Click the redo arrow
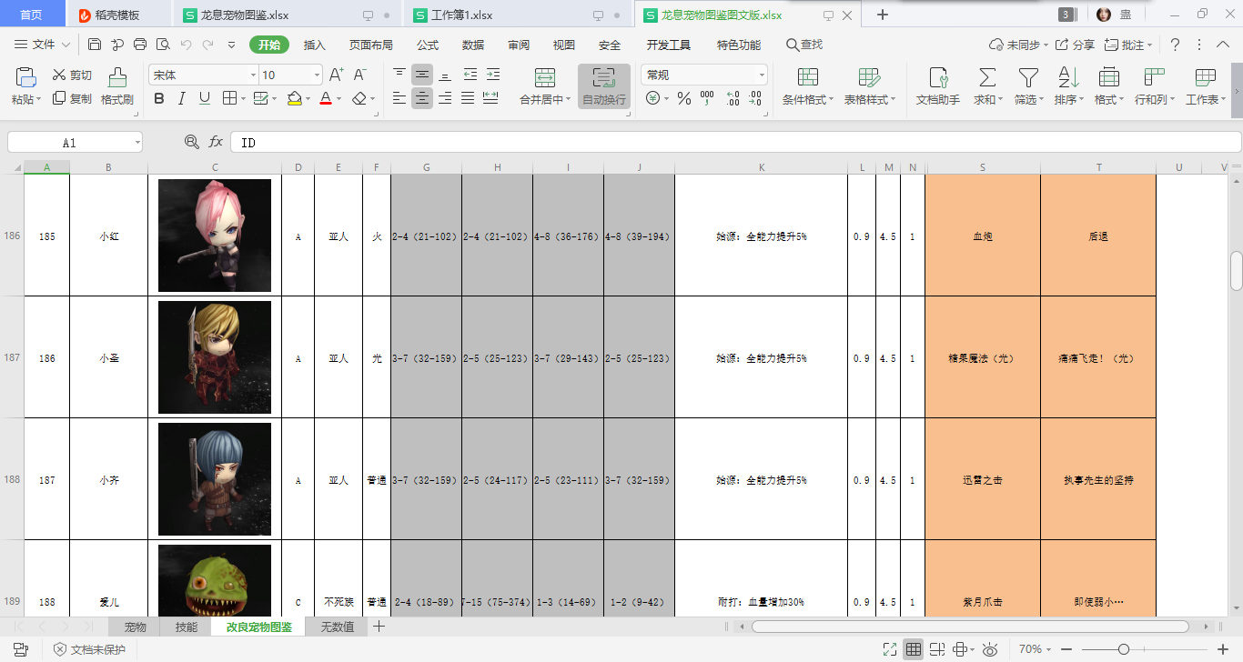Viewport: 1243px width, 662px height. point(208,45)
